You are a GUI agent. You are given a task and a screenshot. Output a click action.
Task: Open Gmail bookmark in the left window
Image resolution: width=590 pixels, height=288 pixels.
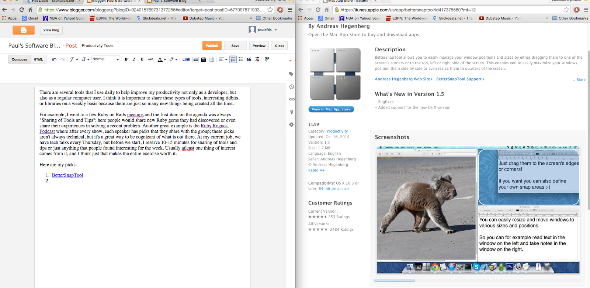point(30,18)
